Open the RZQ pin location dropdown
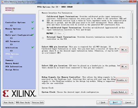138x108 pixels. point(124,50)
